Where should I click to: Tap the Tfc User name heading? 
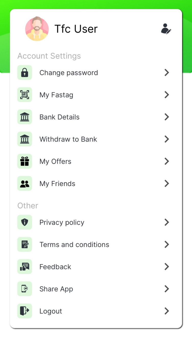tap(76, 29)
